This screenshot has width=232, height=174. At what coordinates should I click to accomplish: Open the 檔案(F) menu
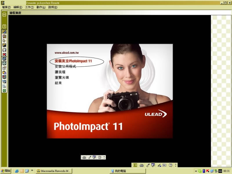6,7
